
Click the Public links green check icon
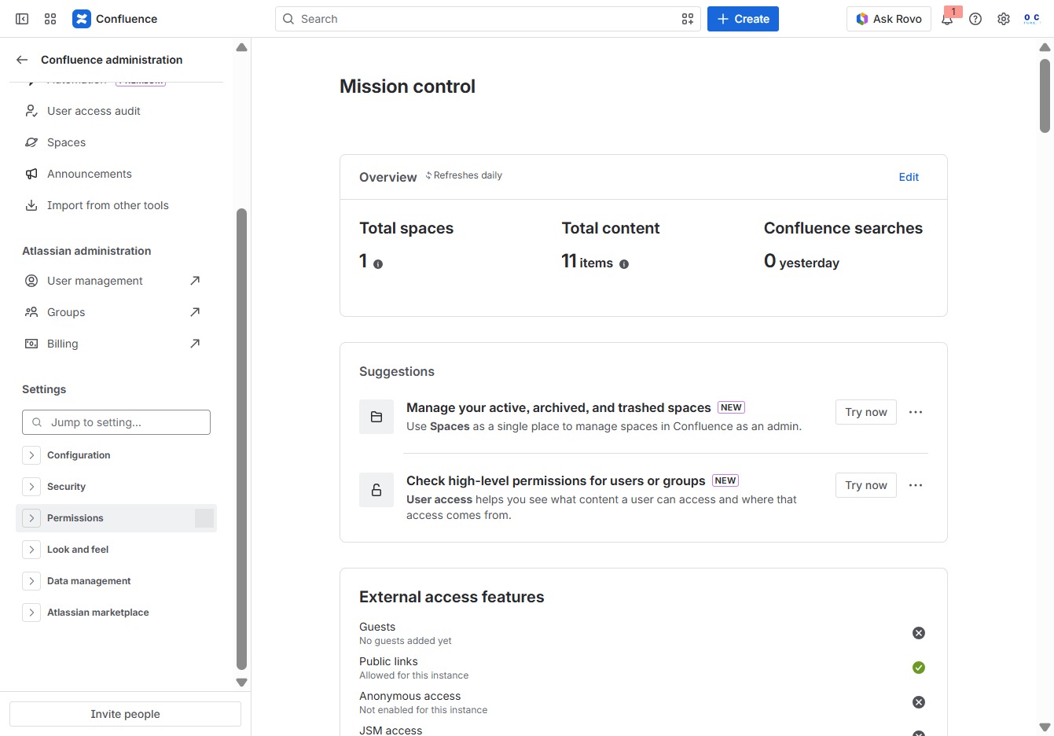(919, 668)
